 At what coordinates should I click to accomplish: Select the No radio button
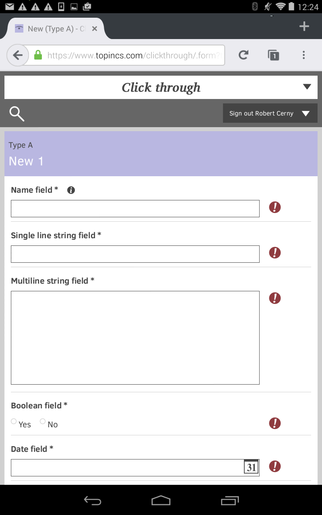(43, 422)
